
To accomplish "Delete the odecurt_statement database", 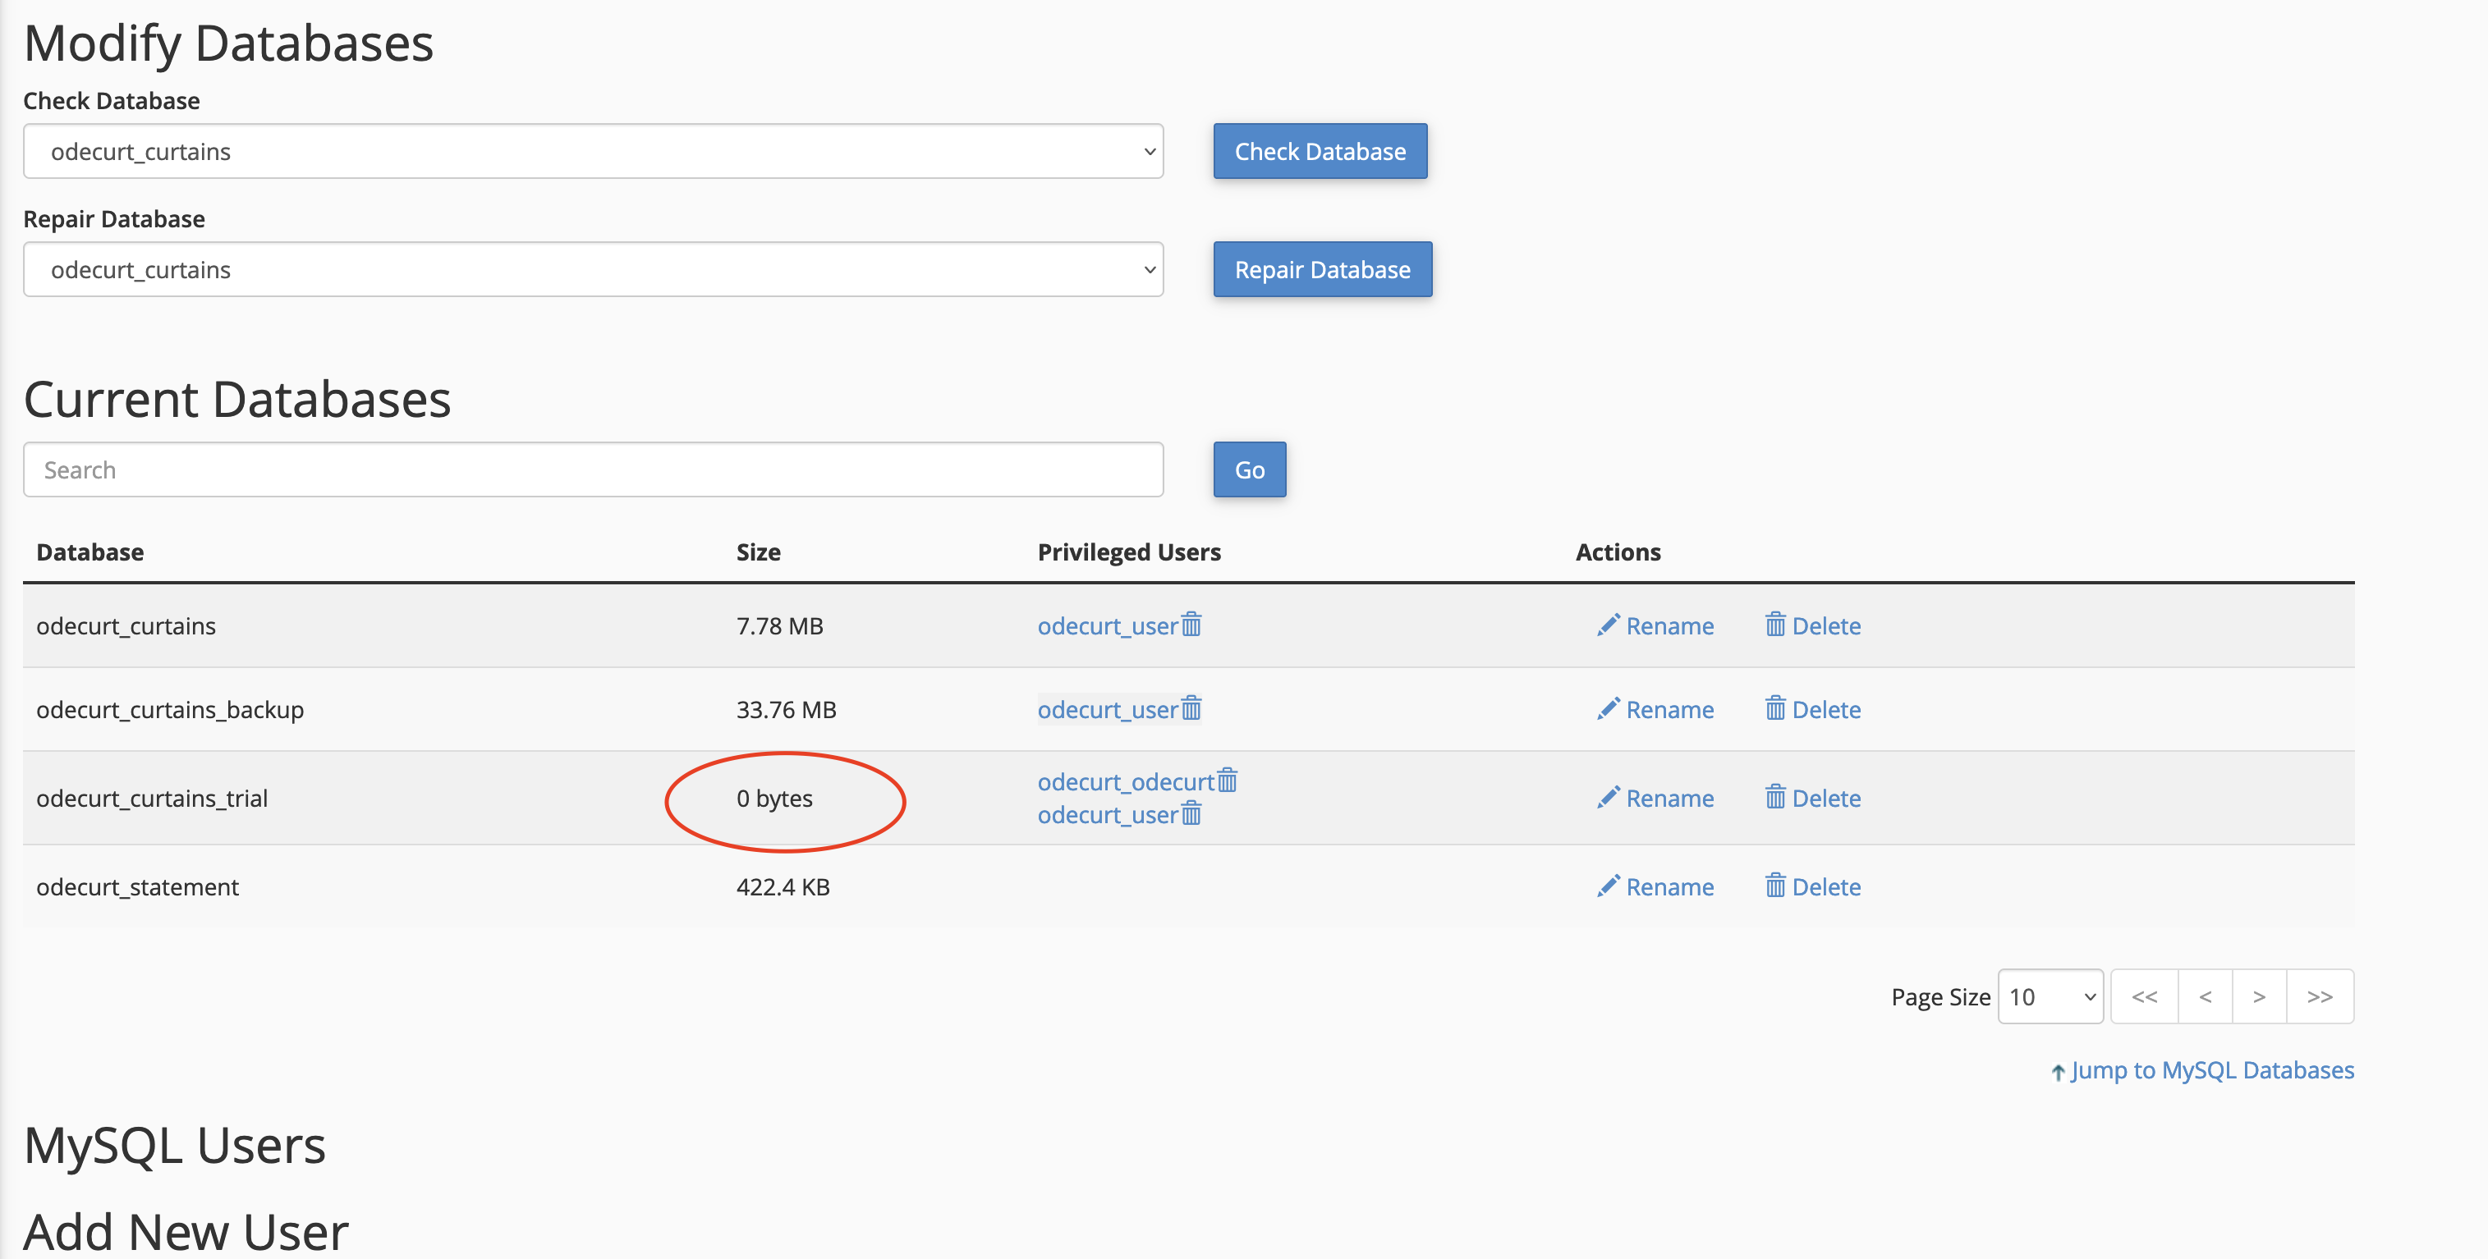I will [x=1813, y=887].
